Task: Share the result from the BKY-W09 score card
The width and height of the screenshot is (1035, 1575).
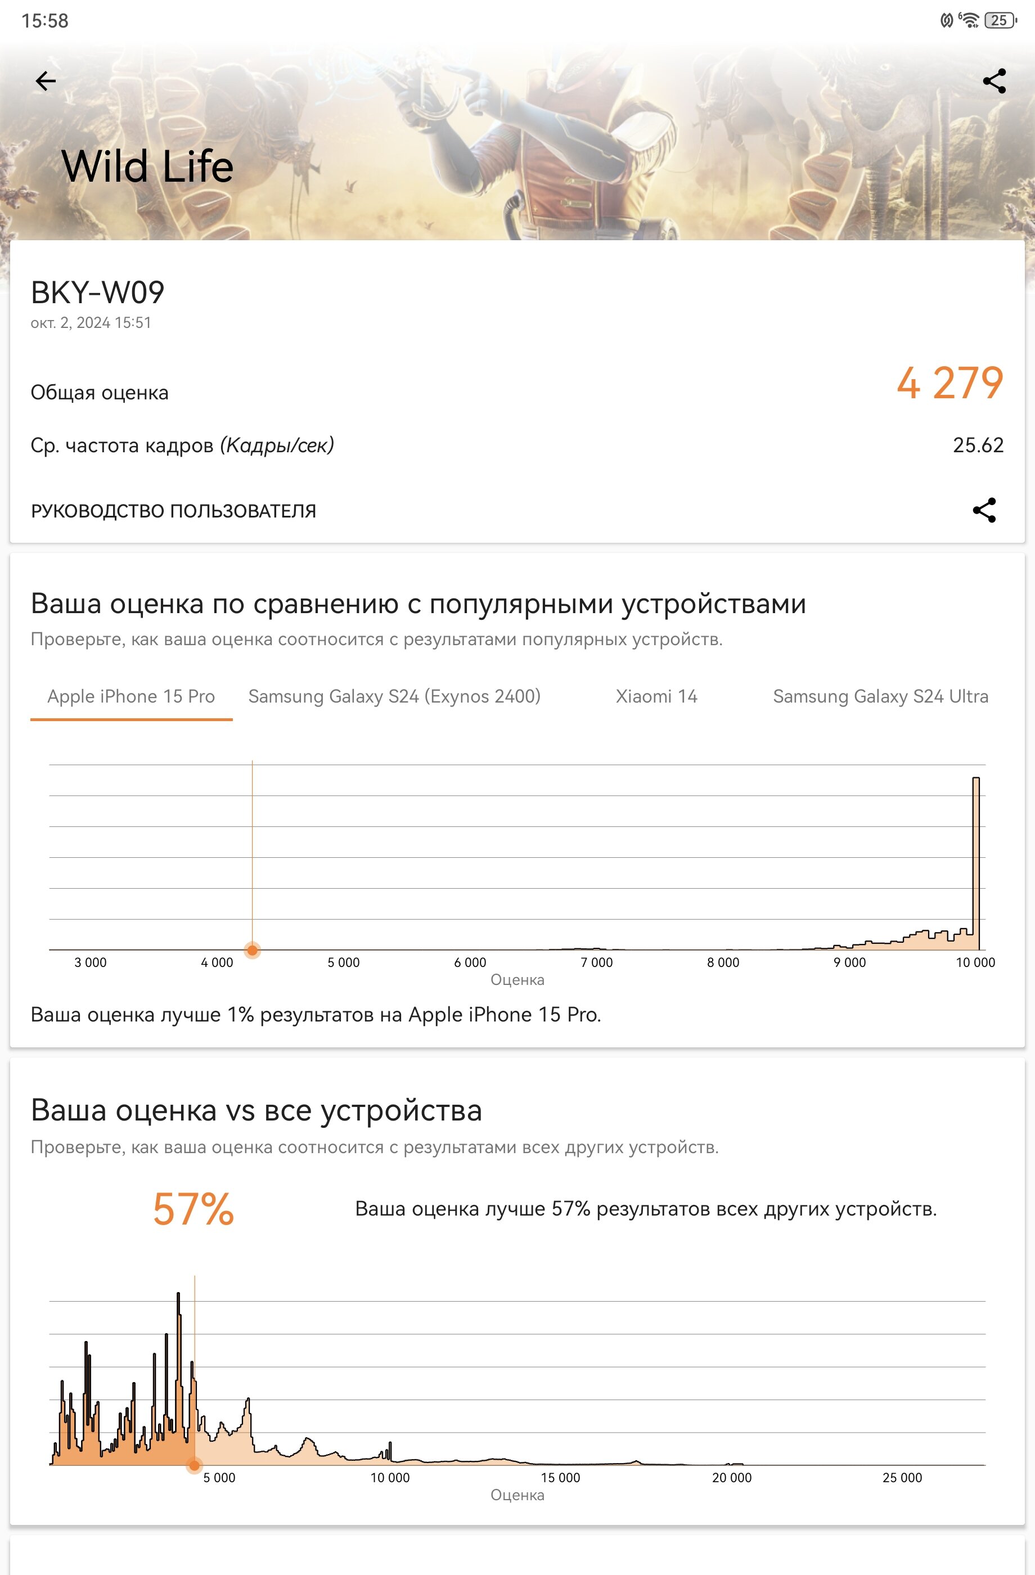Action: (x=984, y=510)
